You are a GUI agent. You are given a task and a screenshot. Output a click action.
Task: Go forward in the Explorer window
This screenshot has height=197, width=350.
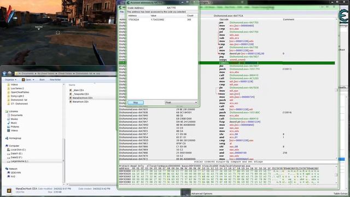pos(9,73)
